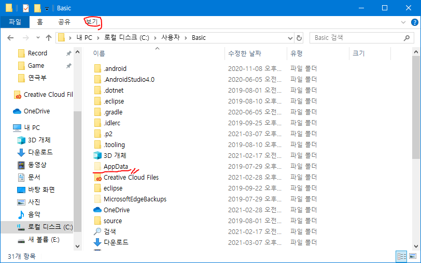Switch to details view icon
The width and height of the screenshot is (421, 263).
[401, 256]
